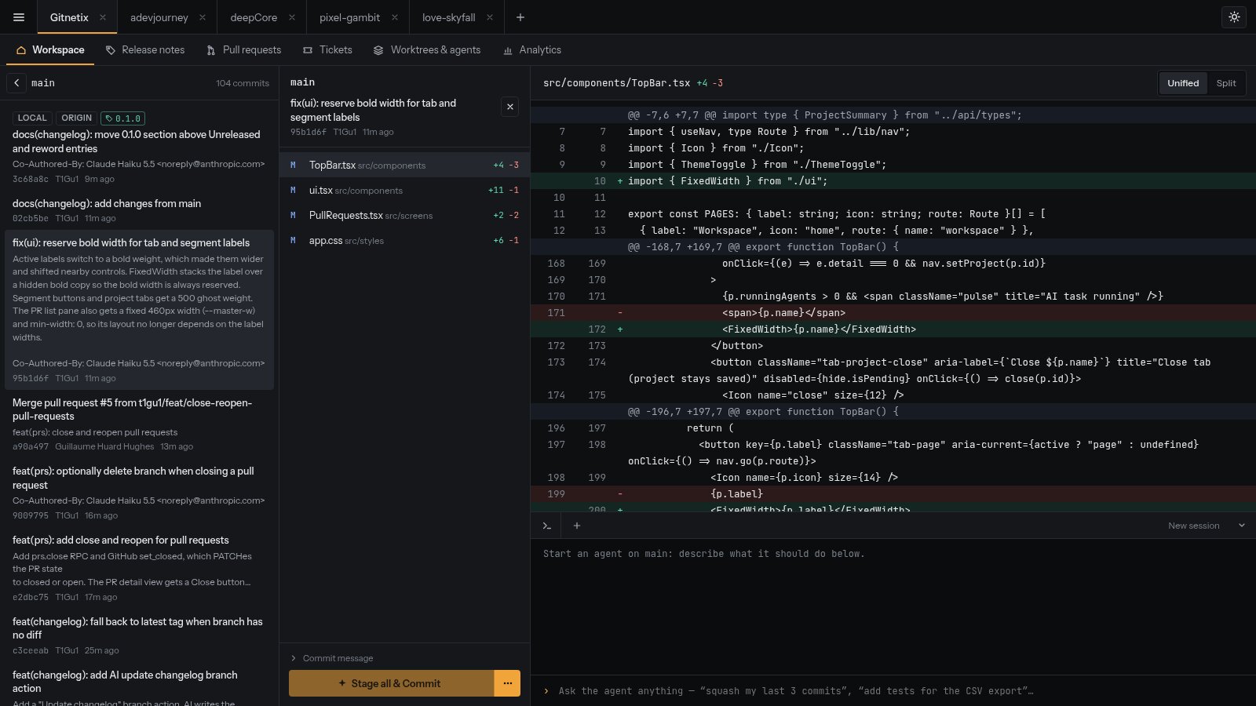Image resolution: width=1256 pixels, height=706 pixels.
Task: Open the hamburger menu icon
Action: pos(19,17)
